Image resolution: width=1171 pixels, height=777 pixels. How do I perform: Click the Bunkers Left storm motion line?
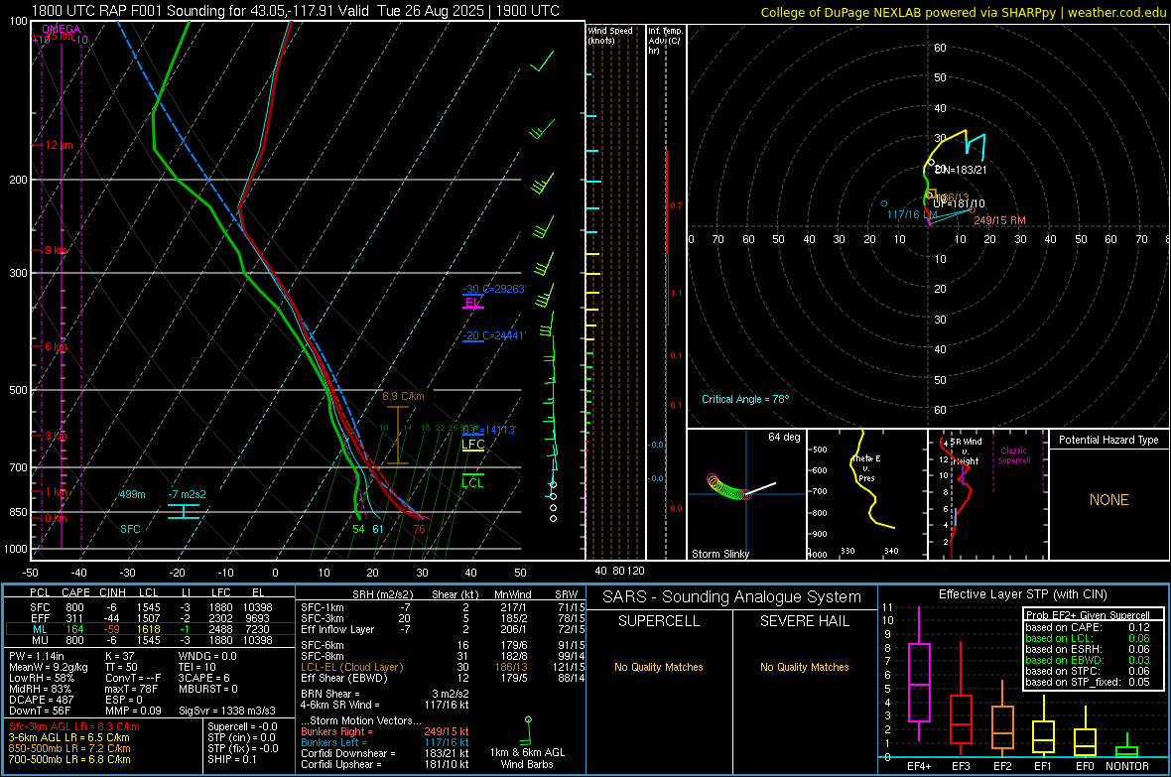[x=385, y=742]
